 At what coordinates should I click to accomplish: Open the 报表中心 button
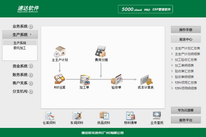click(186, 39)
